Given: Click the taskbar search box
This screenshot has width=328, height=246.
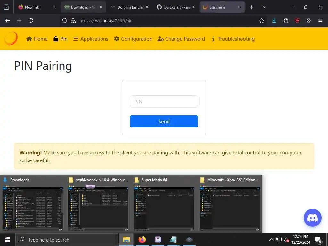Looking at the screenshot, I should [67, 240].
